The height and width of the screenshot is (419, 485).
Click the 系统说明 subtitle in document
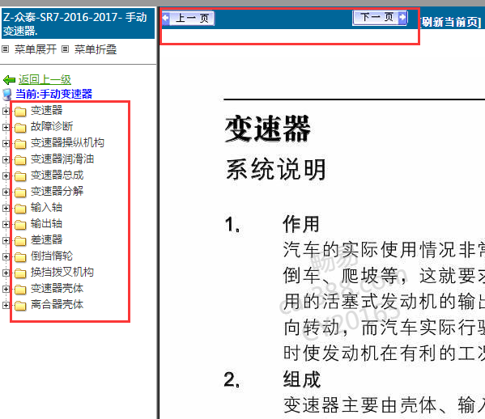276,169
